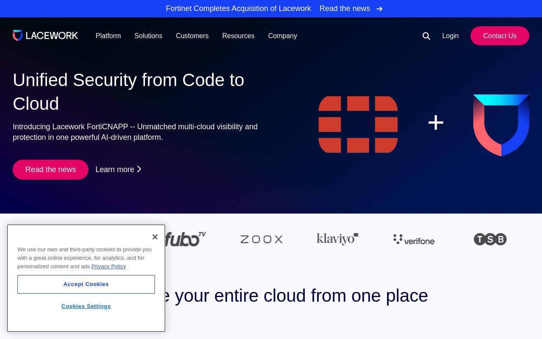Open the Customers menu
This screenshot has height=339, width=542.
coord(192,36)
